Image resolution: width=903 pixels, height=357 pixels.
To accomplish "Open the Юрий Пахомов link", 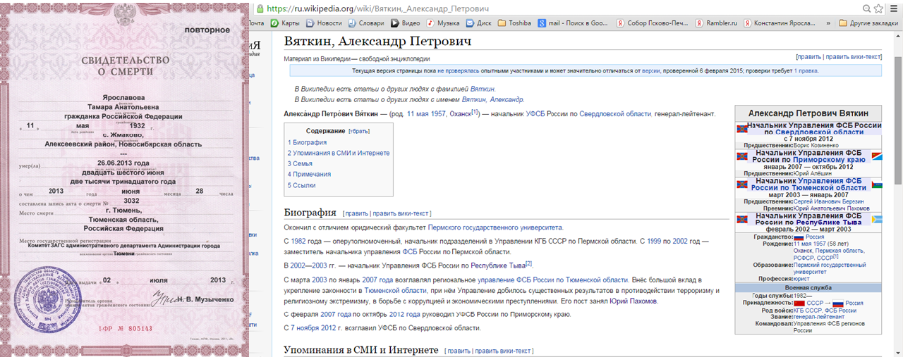I will (634, 301).
